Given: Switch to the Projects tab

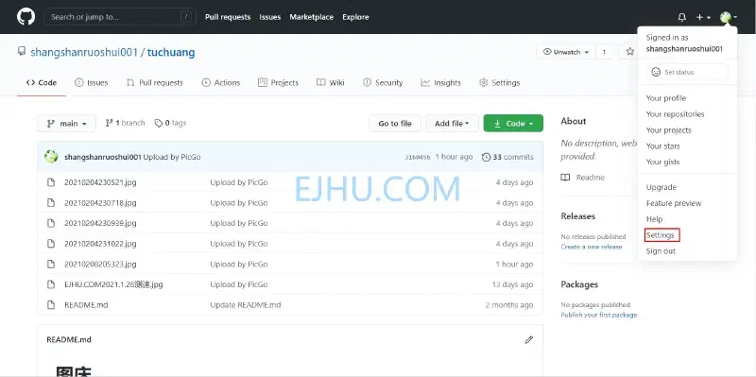Looking at the screenshot, I should 278,83.
